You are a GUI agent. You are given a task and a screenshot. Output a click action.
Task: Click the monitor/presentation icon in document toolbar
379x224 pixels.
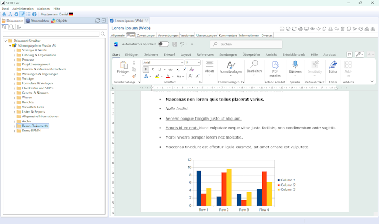tap(306, 29)
